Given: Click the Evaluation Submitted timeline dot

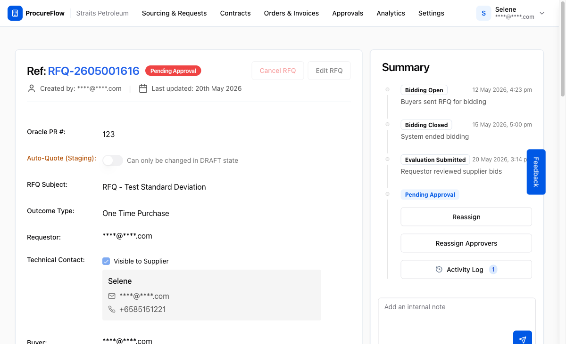Looking at the screenshot, I should click(387, 159).
